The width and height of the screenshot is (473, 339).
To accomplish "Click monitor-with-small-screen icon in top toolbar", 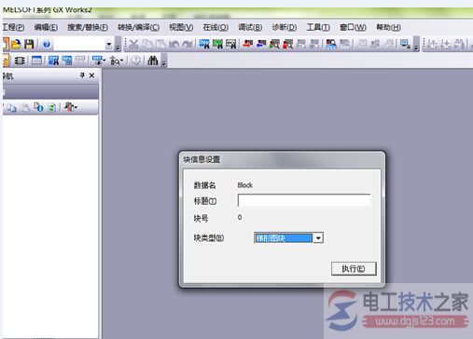I will point(405,44).
